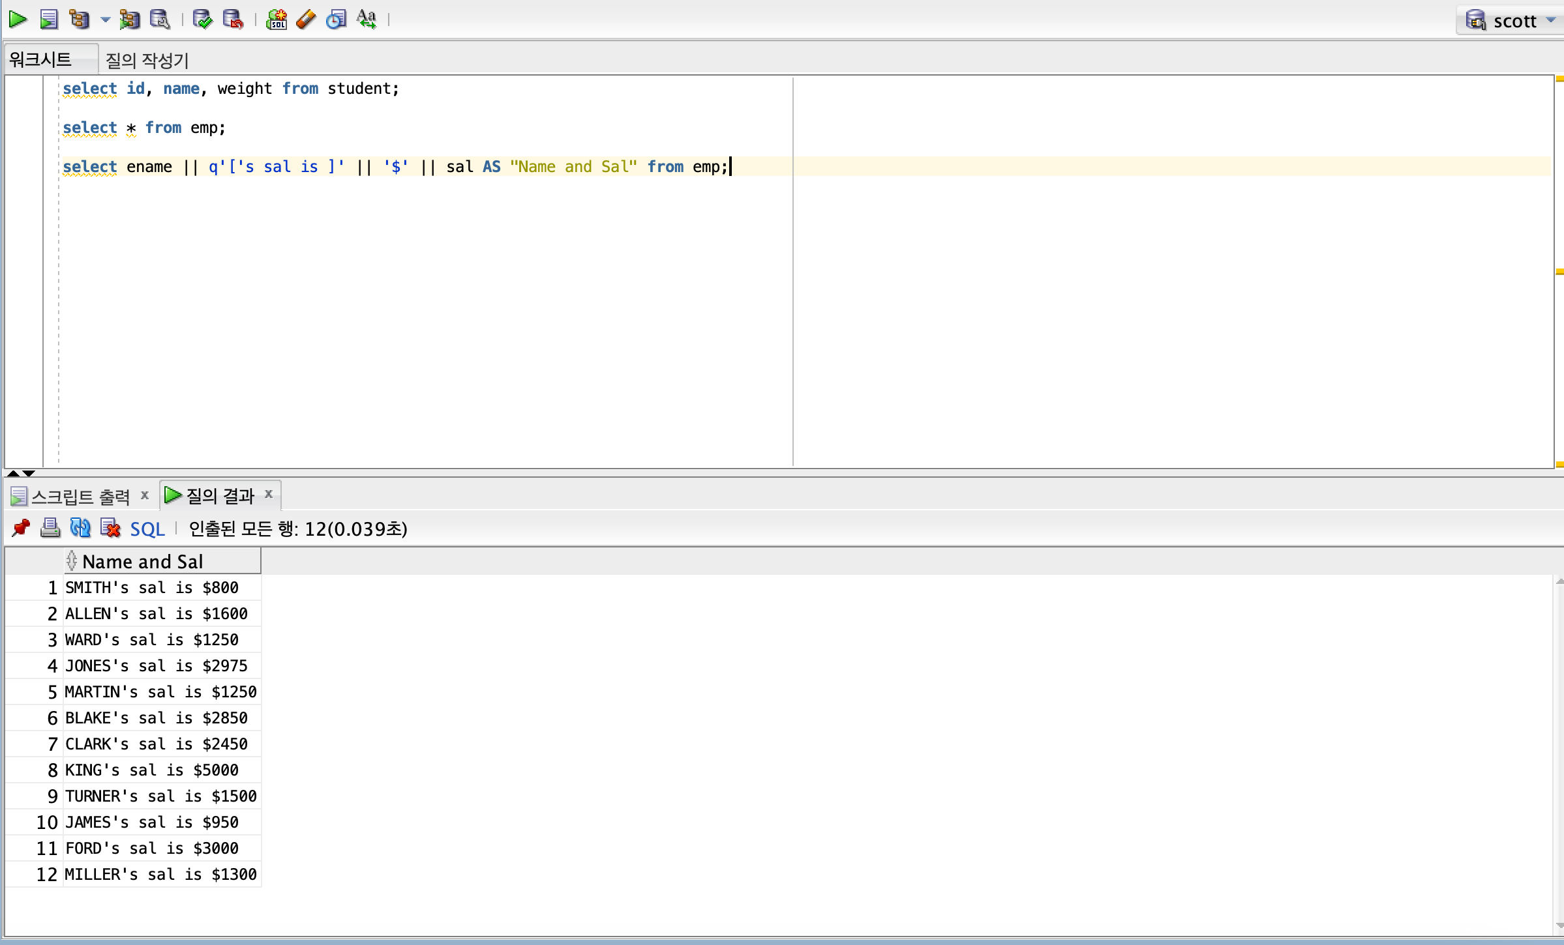Commit changes with database checkmark icon
Screen dimensions: 1564x945
point(202,20)
